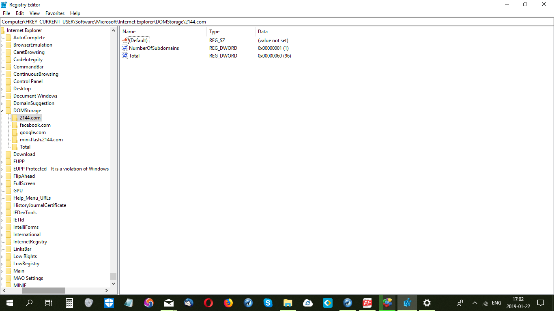Click the red FF icon on taskbar
The image size is (554, 311).
pos(367,303)
